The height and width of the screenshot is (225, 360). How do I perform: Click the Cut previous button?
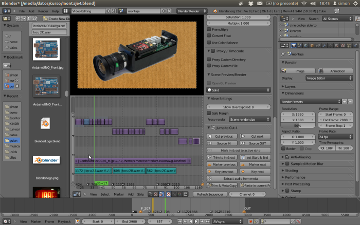click(x=222, y=136)
